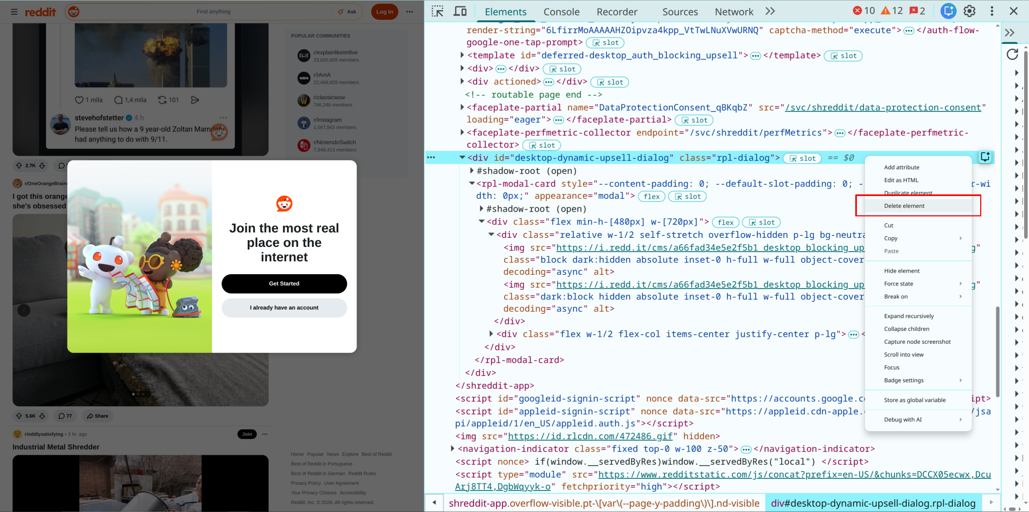Image resolution: width=1029 pixels, height=512 pixels.
Task: Downvote the post with 5.6K votes
Action: coord(42,416)
